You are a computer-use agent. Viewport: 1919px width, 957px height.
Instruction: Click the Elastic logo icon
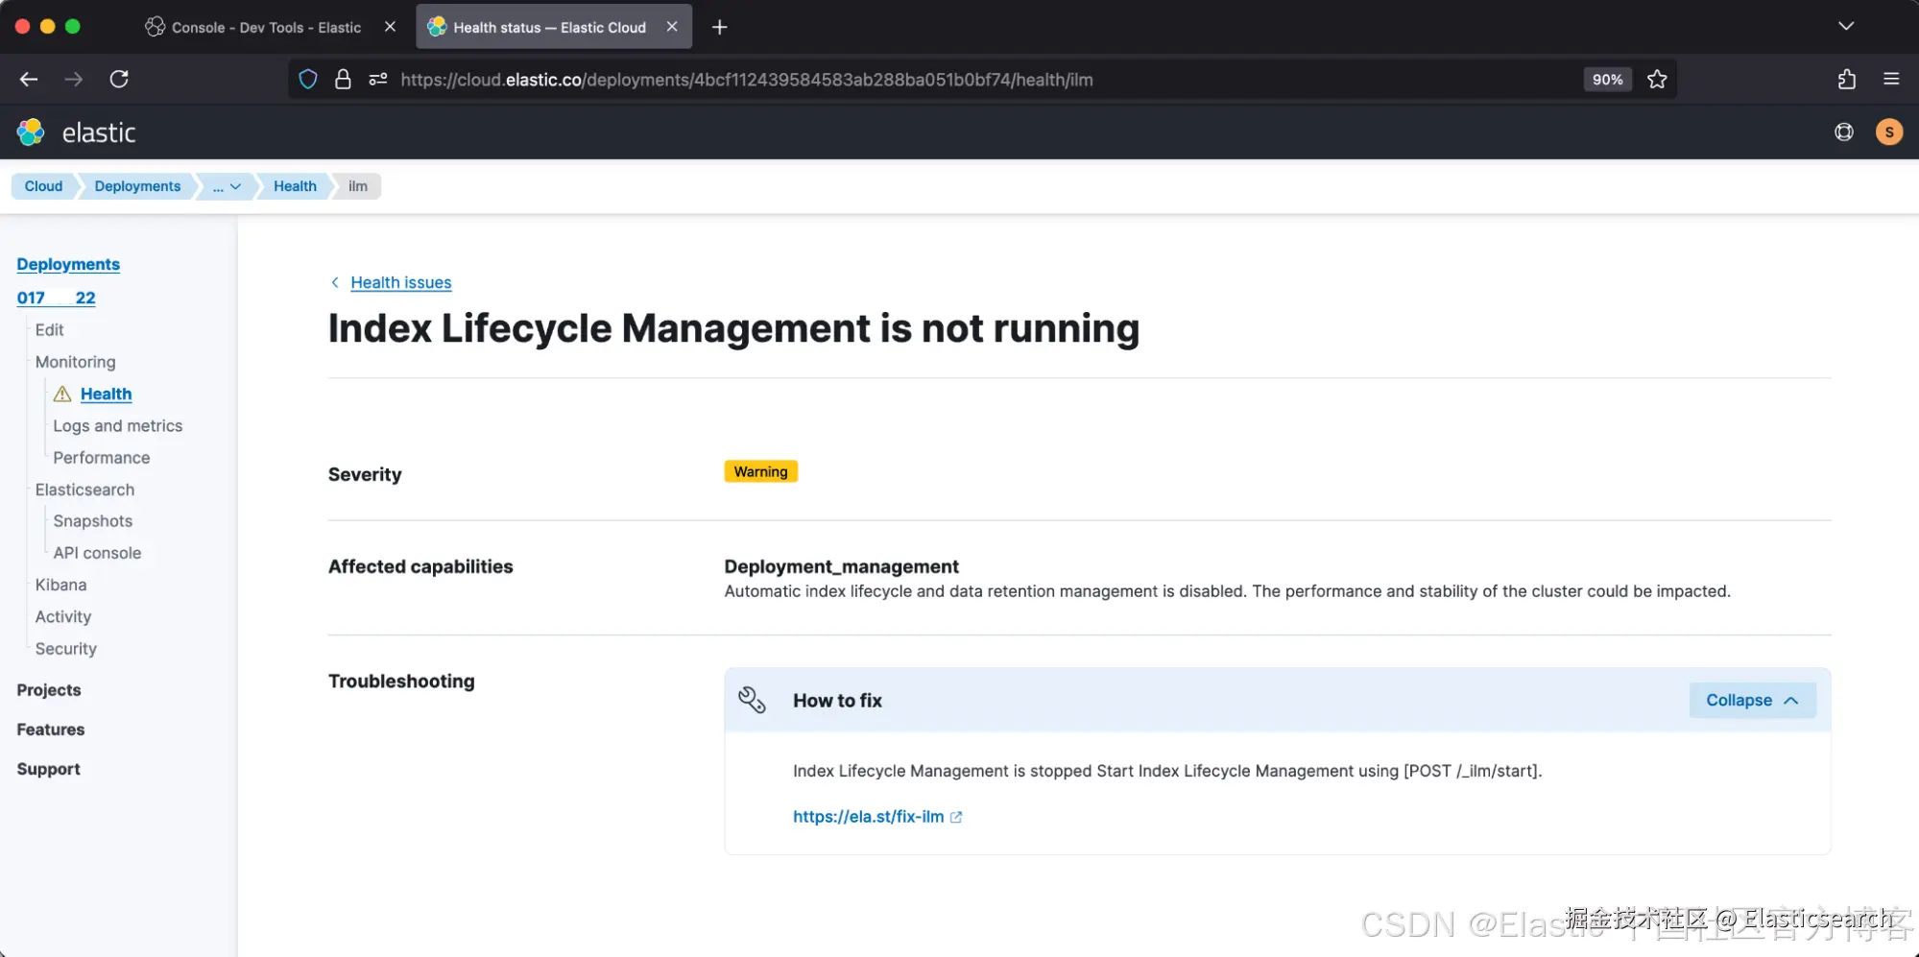[x=31, y=132]
